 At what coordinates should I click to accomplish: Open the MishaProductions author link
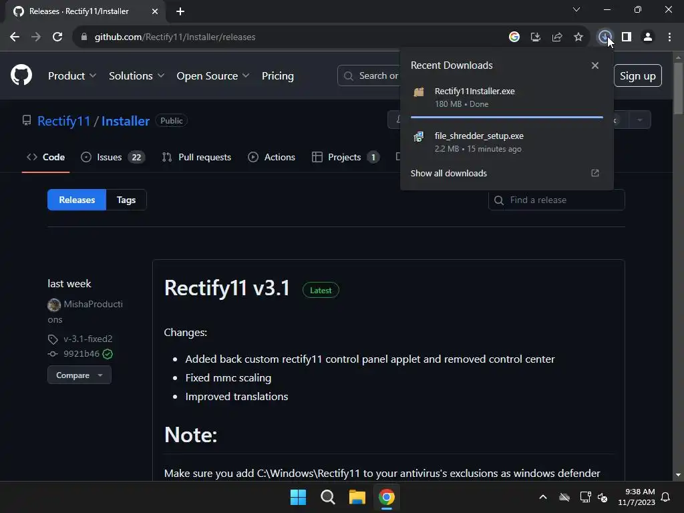point(93,304)
